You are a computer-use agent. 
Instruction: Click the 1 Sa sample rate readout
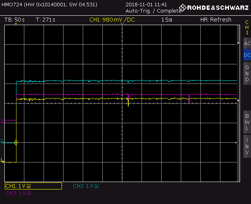click(167, 20)
